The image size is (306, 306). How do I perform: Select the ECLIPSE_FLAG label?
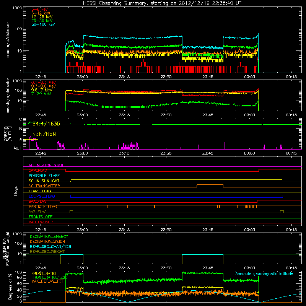coord(42,196)
